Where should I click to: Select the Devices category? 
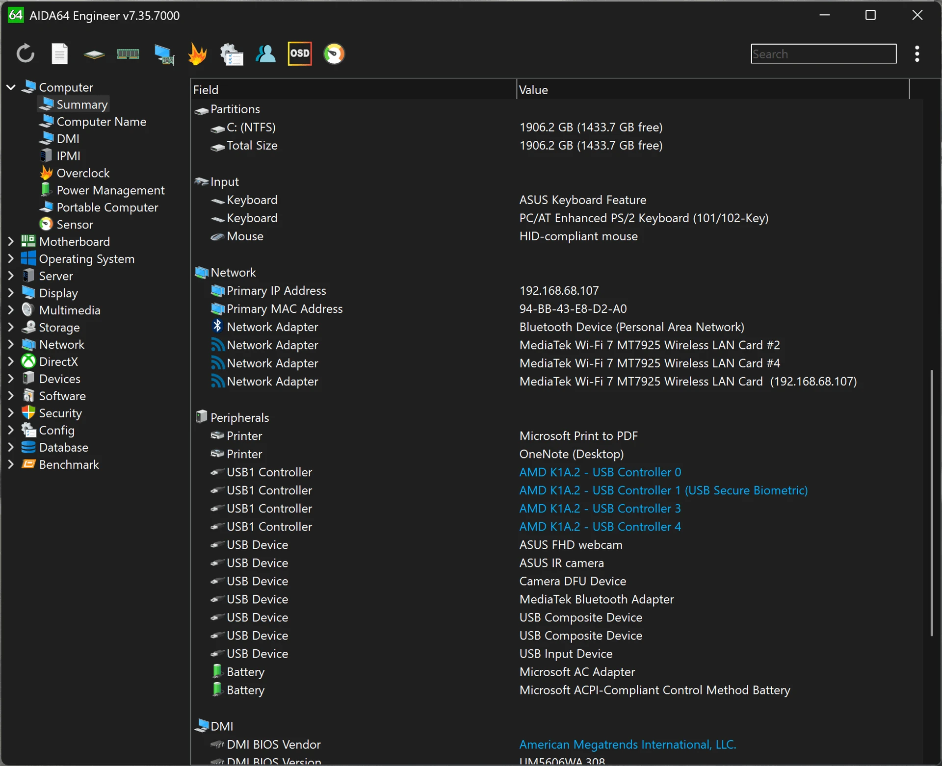click(51, 379)
